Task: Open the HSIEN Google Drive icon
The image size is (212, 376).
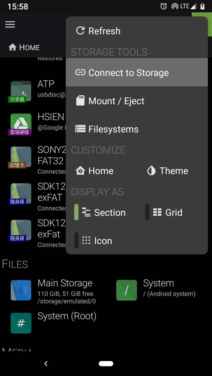Action: tap(21, 124)
